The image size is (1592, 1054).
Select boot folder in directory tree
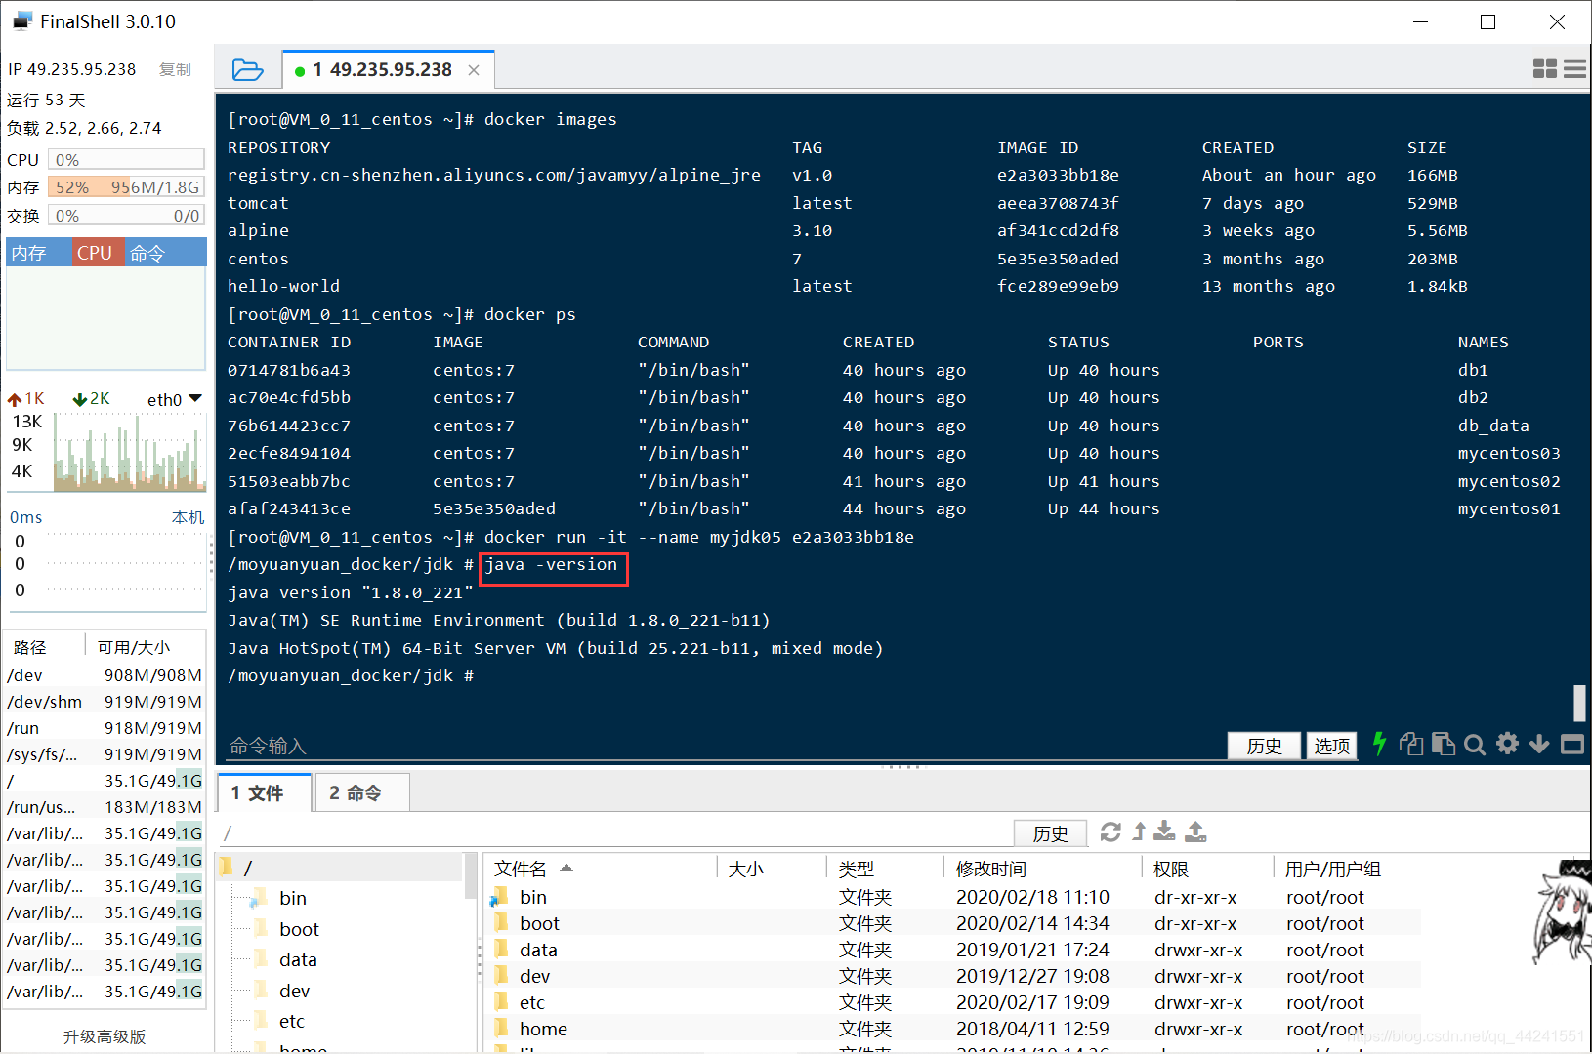pos(299,929)
